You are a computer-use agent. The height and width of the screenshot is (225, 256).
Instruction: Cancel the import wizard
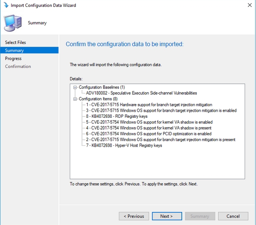point(233,216)
